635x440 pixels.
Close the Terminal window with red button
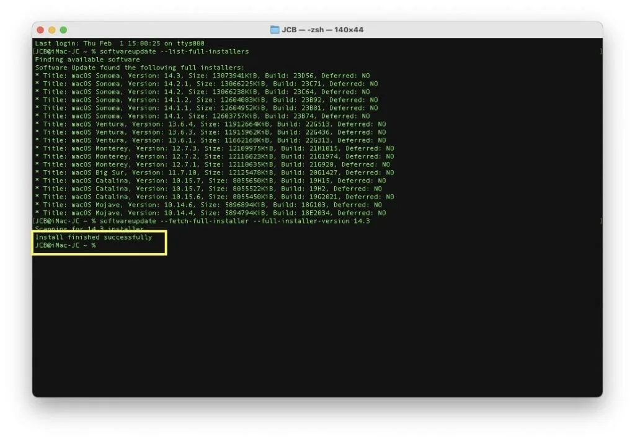[x=40, y=30]
